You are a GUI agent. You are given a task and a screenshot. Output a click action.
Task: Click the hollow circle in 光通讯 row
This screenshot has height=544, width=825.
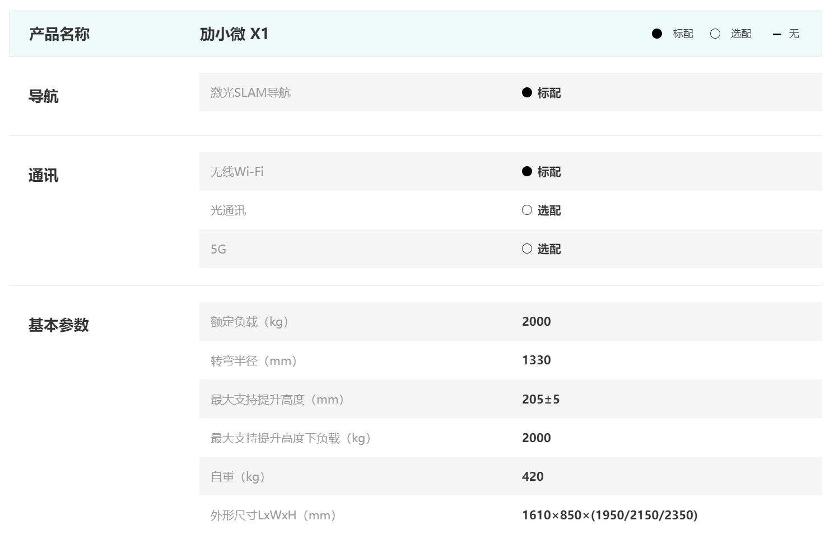[x=526, y=210]
